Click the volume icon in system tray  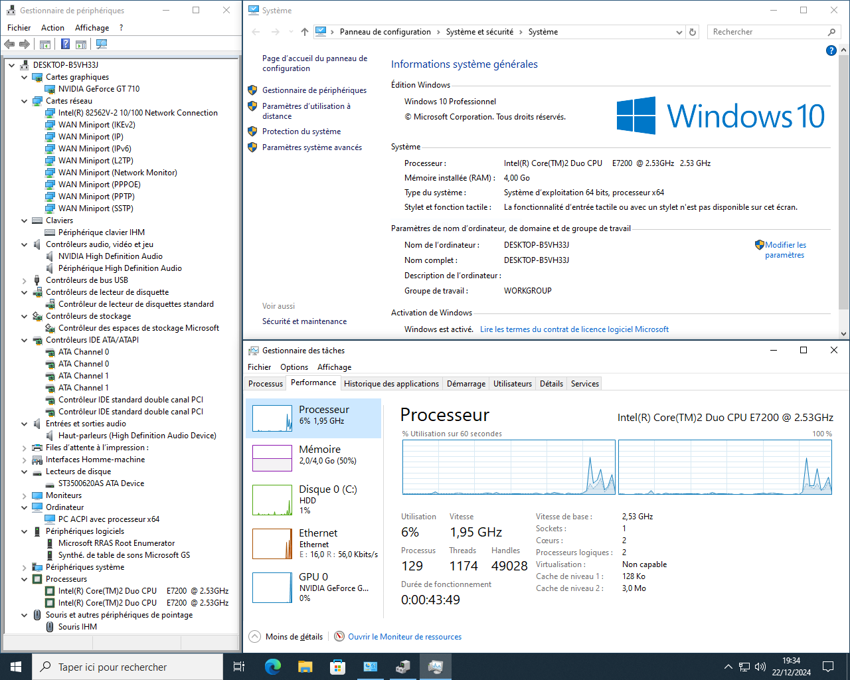pyautogui.click(x=760, y=667)
